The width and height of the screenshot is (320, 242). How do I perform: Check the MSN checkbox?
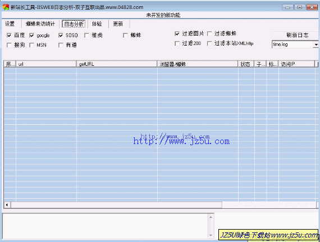tap(31, 45)
